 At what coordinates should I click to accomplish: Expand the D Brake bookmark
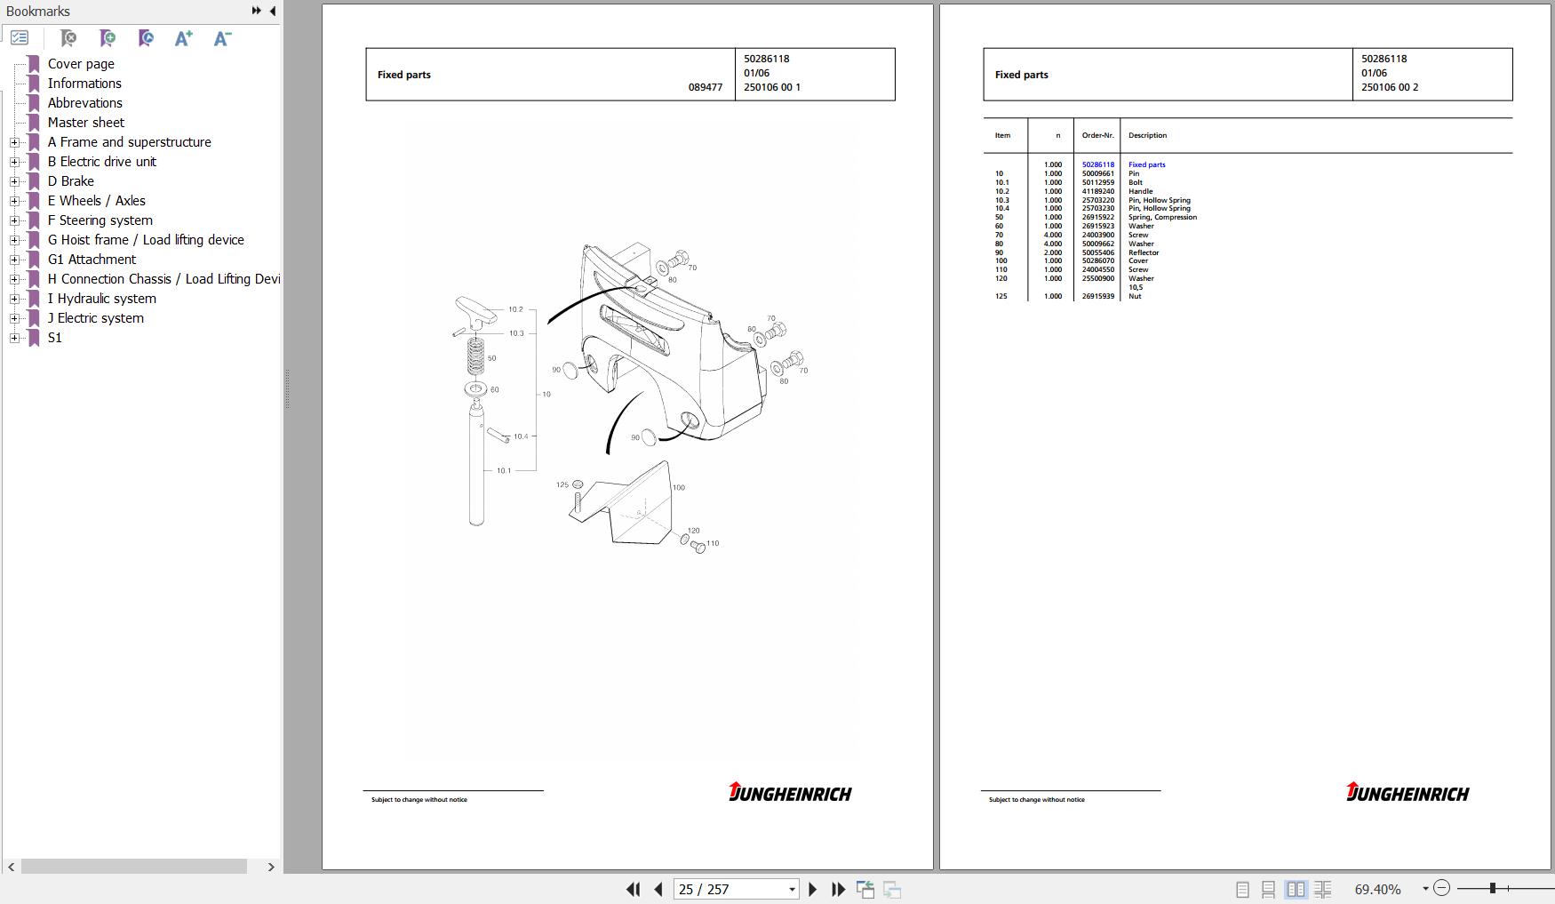(x=14, y=181)
